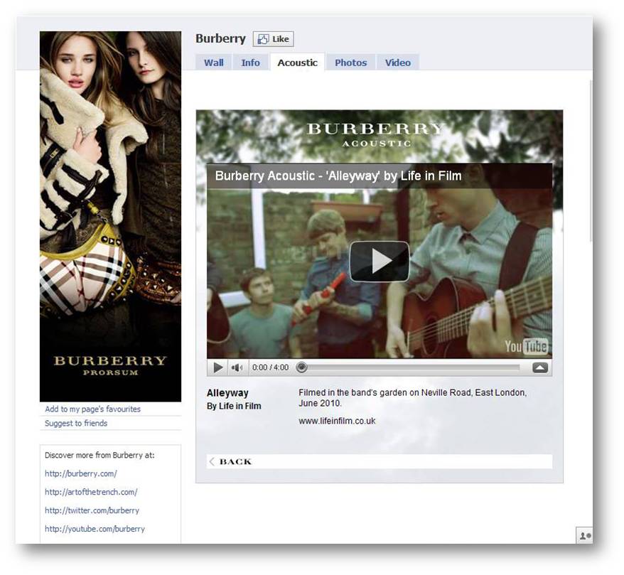Image resolution: width=624 pixels, height=575 pixels.
Task: Open the Info tab
Action: tap(250, 63)
